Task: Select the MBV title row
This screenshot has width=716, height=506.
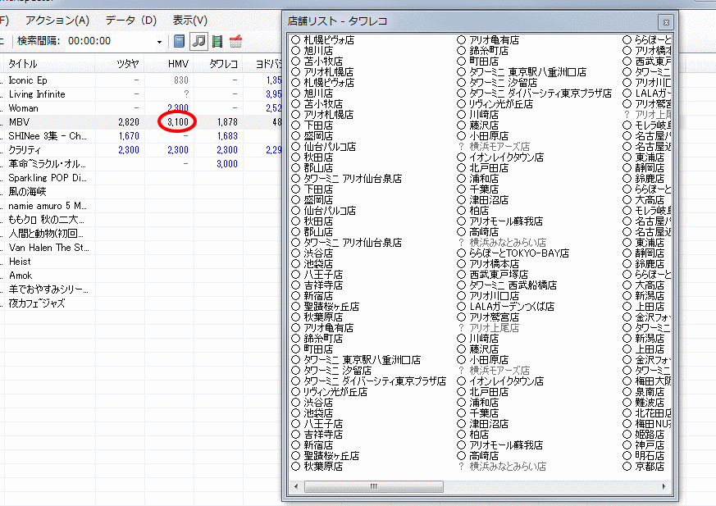Action: 19,122
